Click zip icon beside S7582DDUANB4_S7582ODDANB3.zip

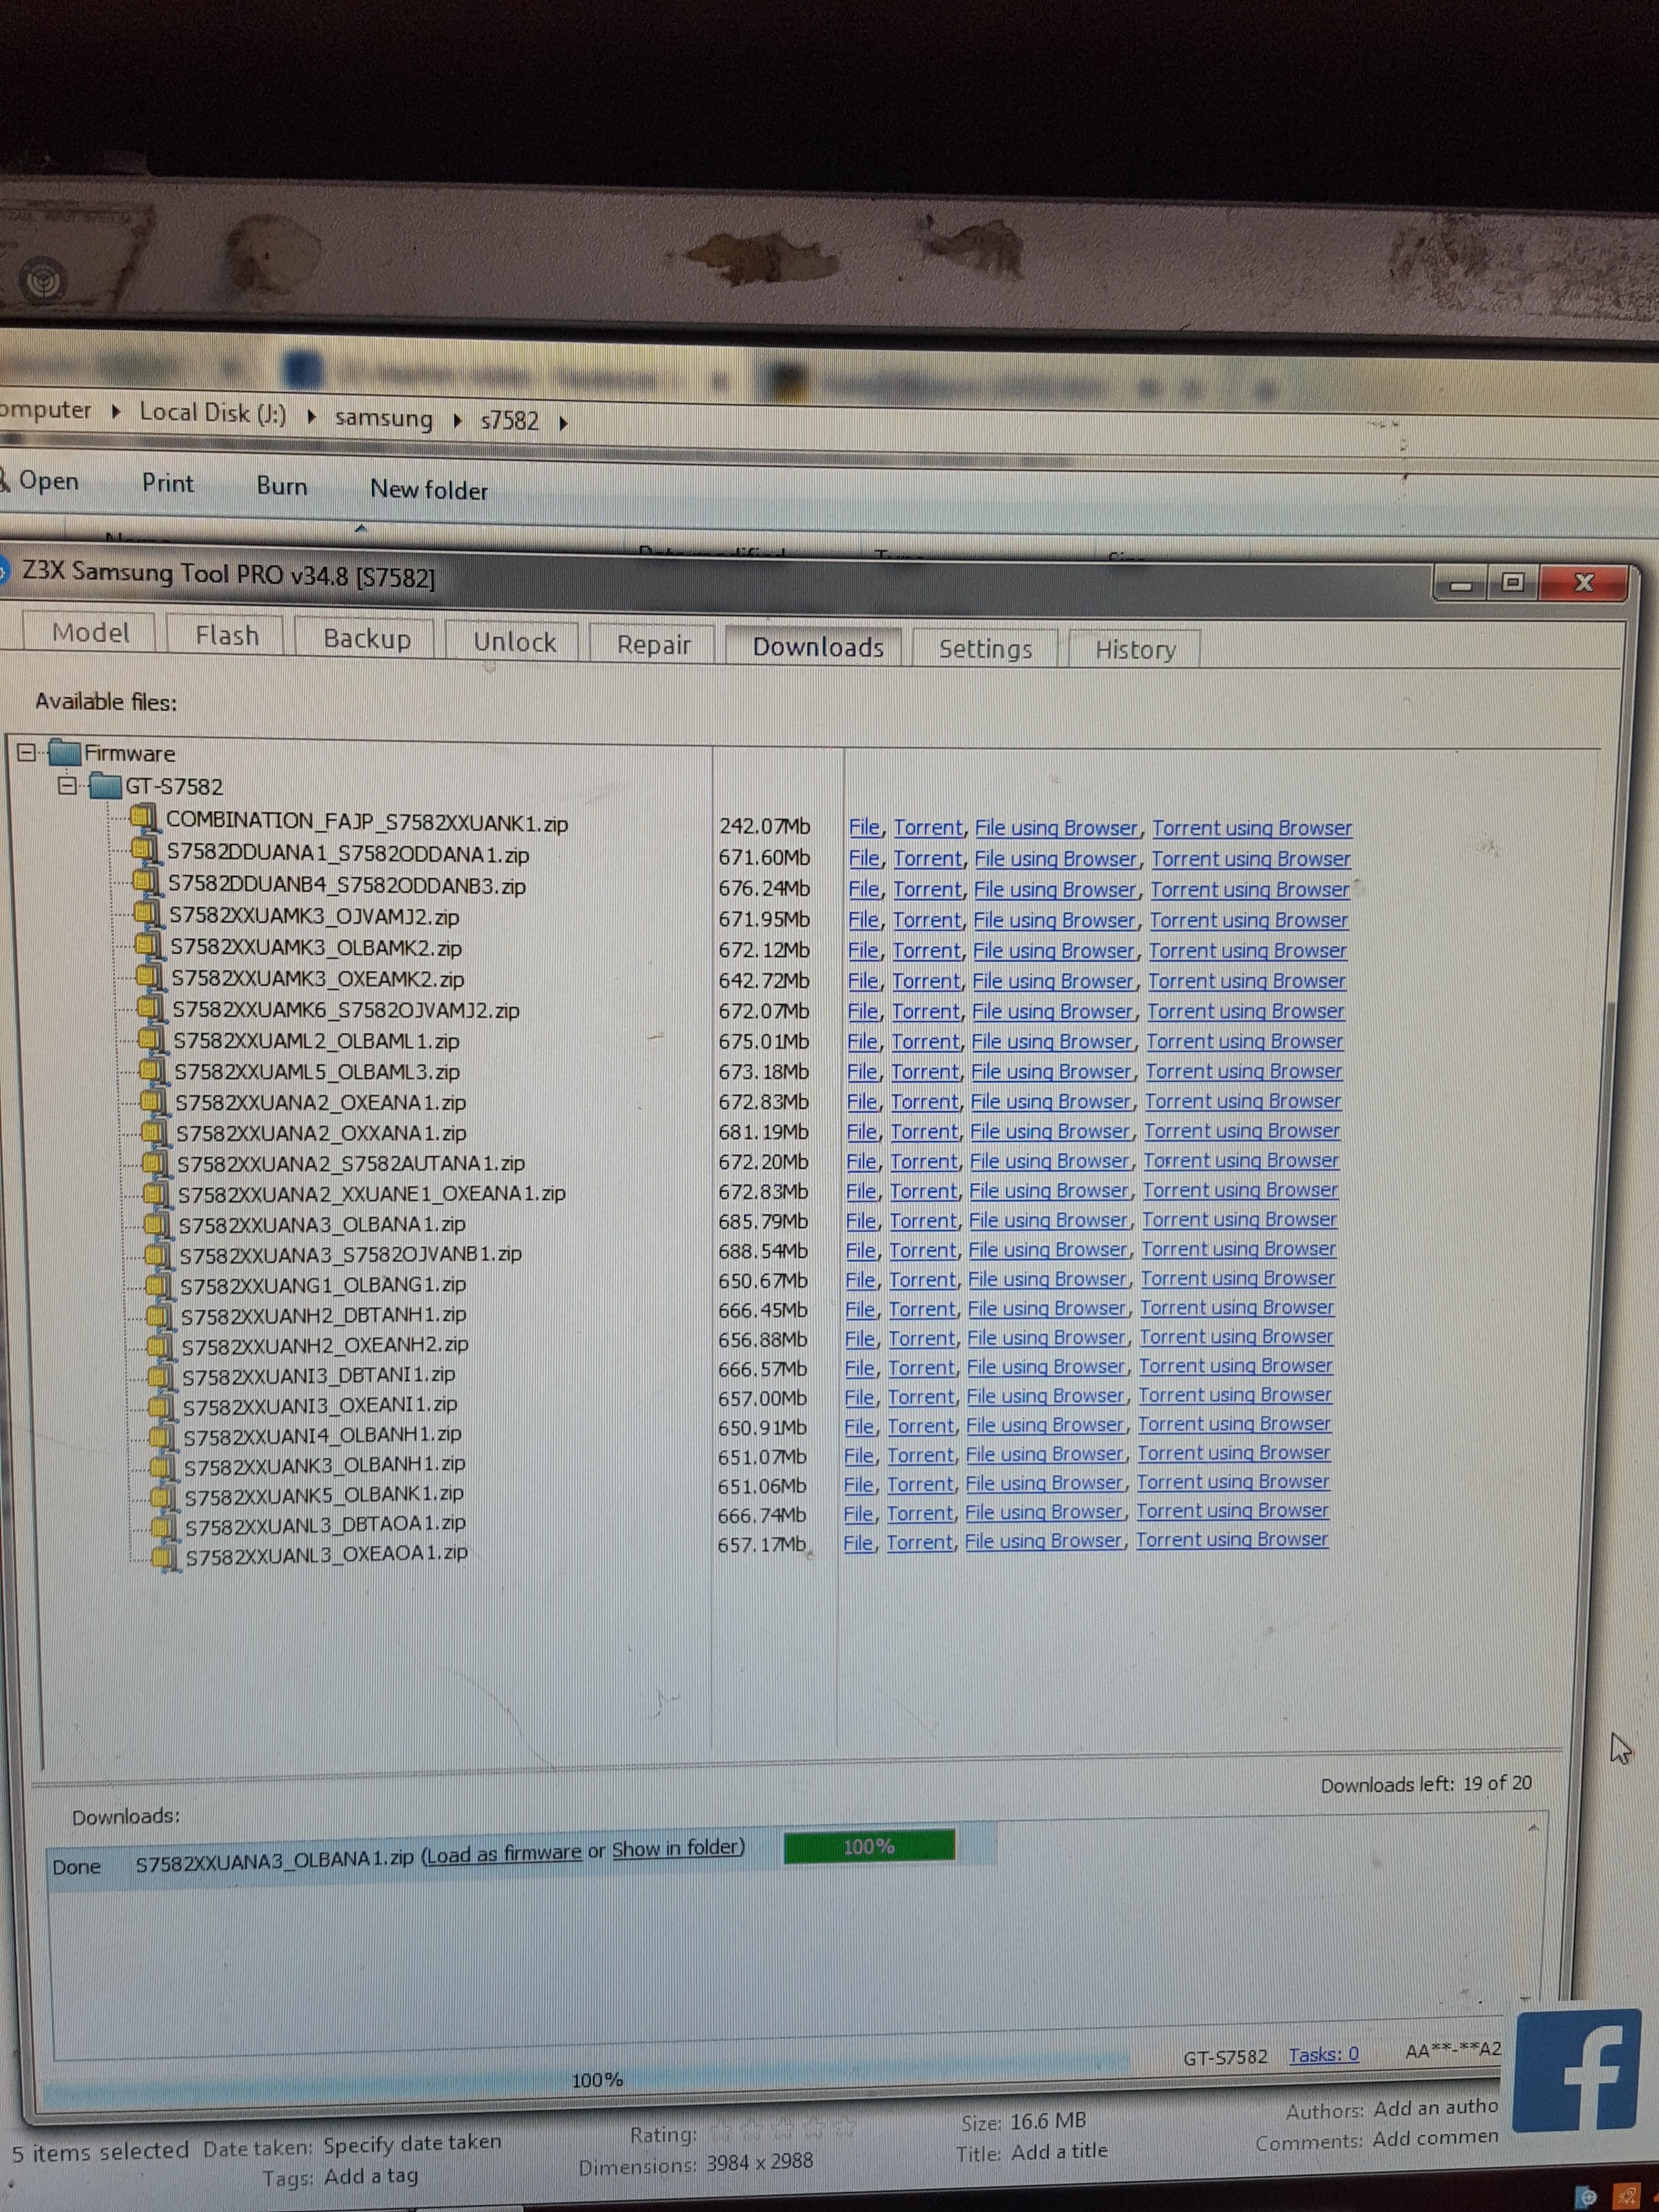tap(147, 882)
